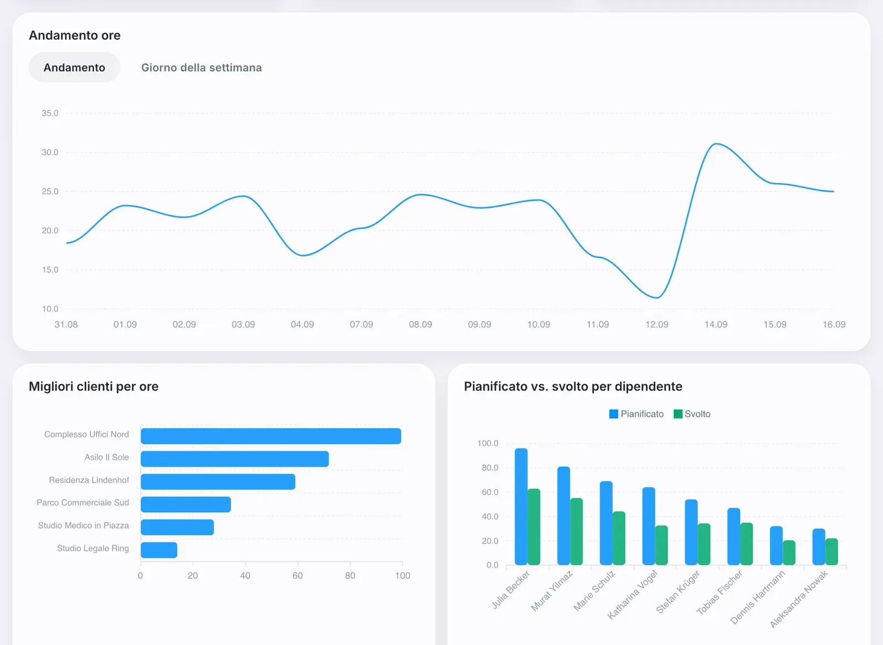
Task: Click the 14.09 date label on the line chart
Action: [716, 325]
